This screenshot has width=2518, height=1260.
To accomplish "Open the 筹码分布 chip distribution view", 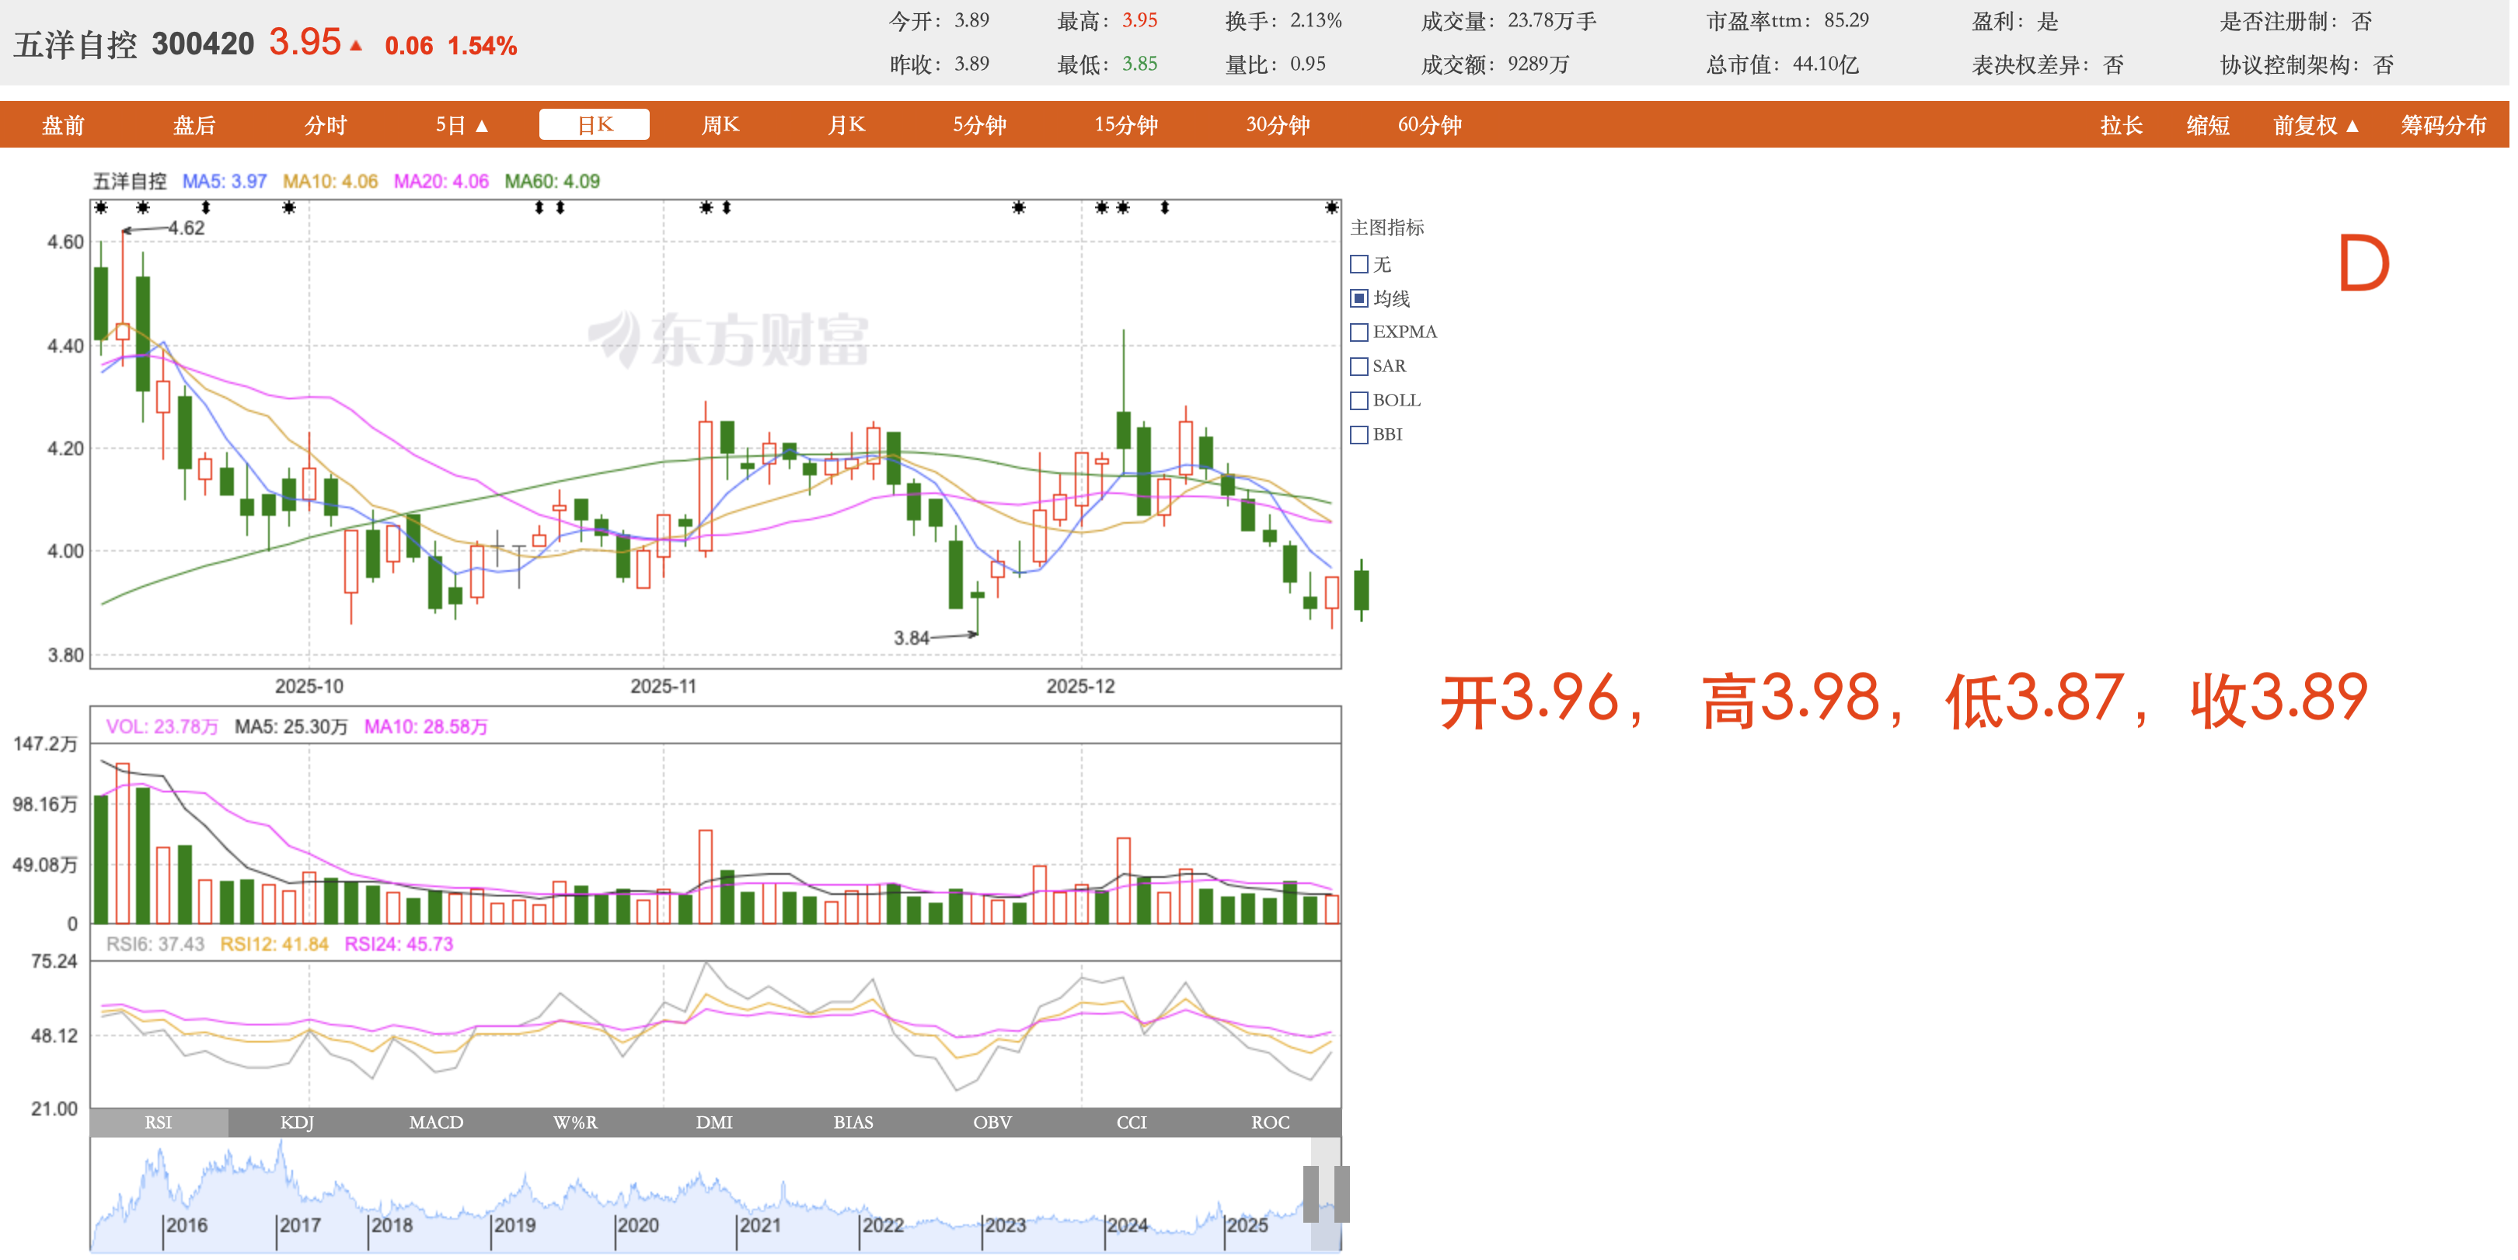I will [2443, 125].
